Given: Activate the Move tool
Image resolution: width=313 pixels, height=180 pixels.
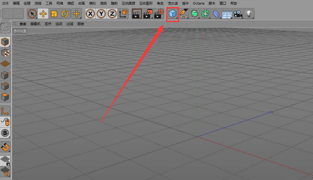Looking at the screenshot, I should 43,14.
